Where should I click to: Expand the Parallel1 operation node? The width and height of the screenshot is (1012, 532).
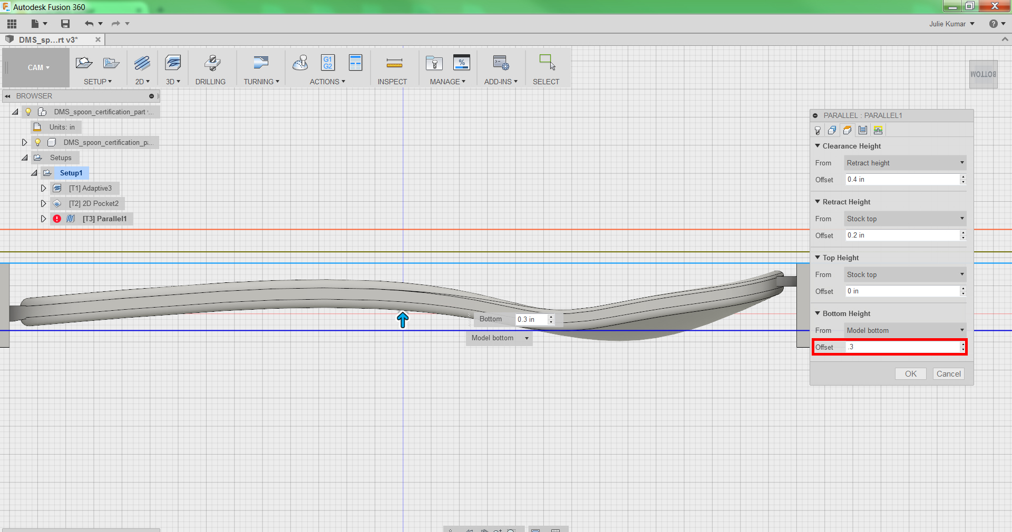coord(43,219)
